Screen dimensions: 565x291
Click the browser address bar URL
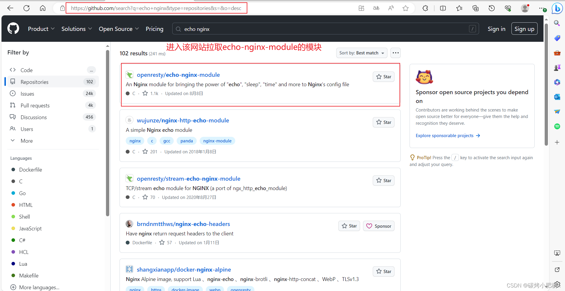[x=156, y=8]
